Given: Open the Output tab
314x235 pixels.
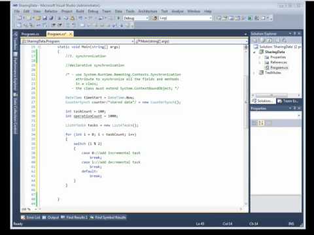Looking at the screenshot, I should [50, 217].
